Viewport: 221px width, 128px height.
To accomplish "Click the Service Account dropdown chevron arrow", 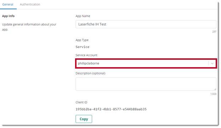I will tap(212, 63).
